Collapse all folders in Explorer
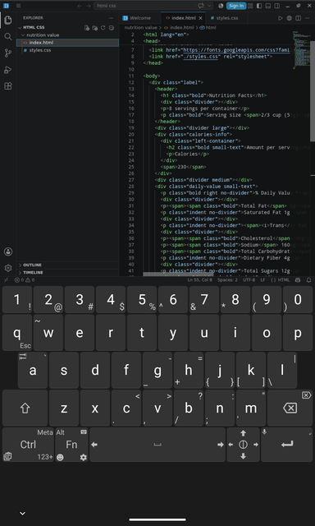Screen dimensions: 315x526 click(x=112, y=27)
